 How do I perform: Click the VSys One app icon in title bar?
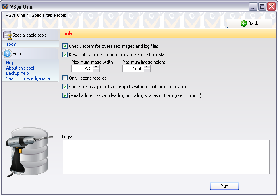click(5, 7)
